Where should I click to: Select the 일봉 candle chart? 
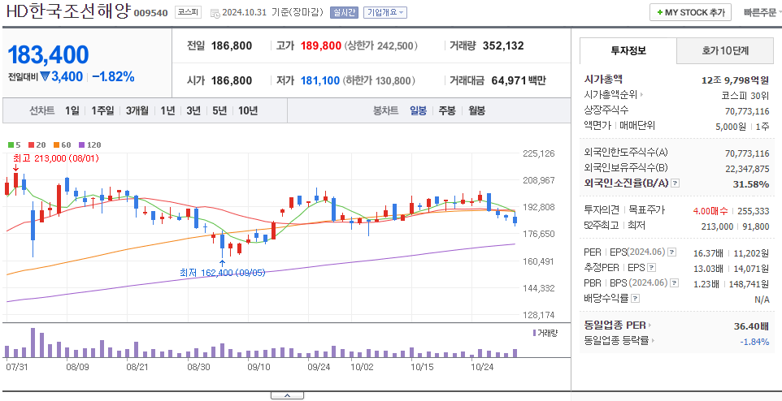point(418,110)
